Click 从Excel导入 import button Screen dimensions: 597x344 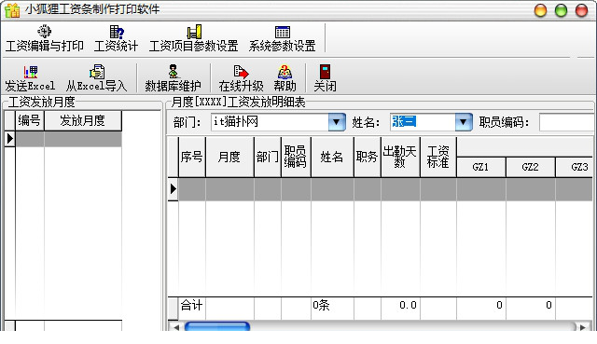[97, 78]
